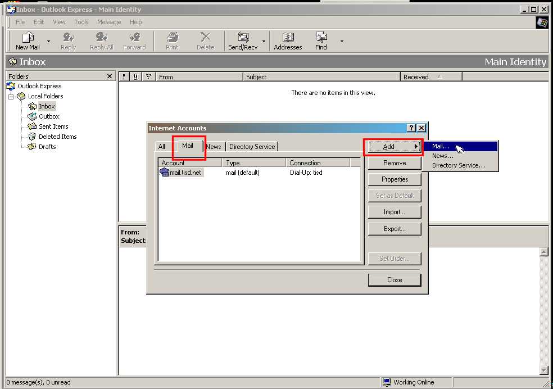
Task: Click preview pane scrollbar down arrow
Action: 543,370
